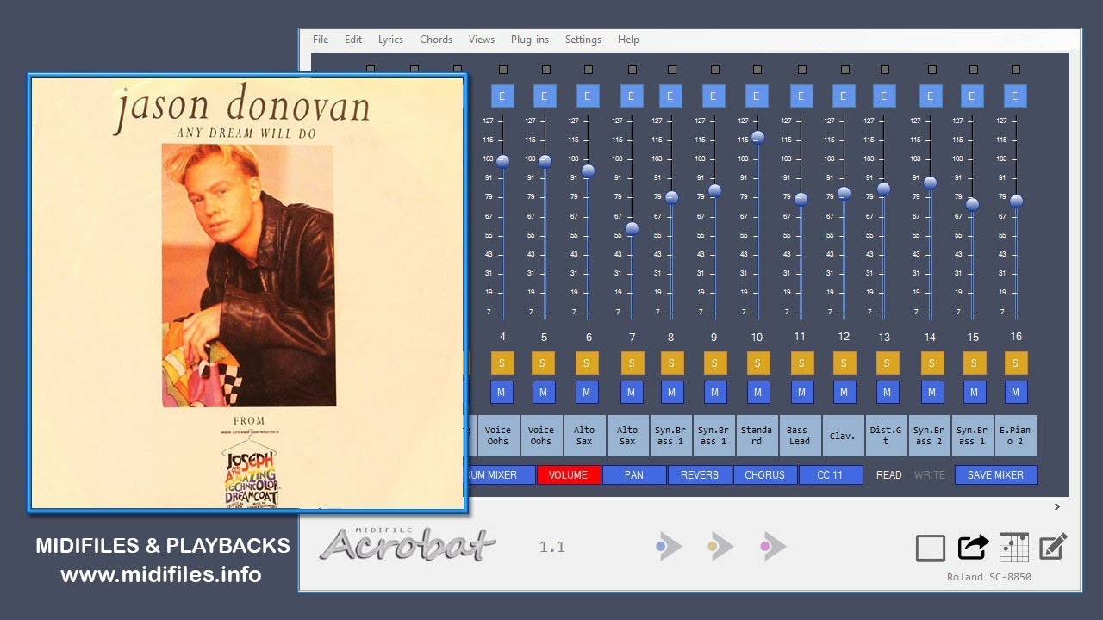Open the E editor for channel 11
Screen dimensions: 1103x620
pos(801,96)
